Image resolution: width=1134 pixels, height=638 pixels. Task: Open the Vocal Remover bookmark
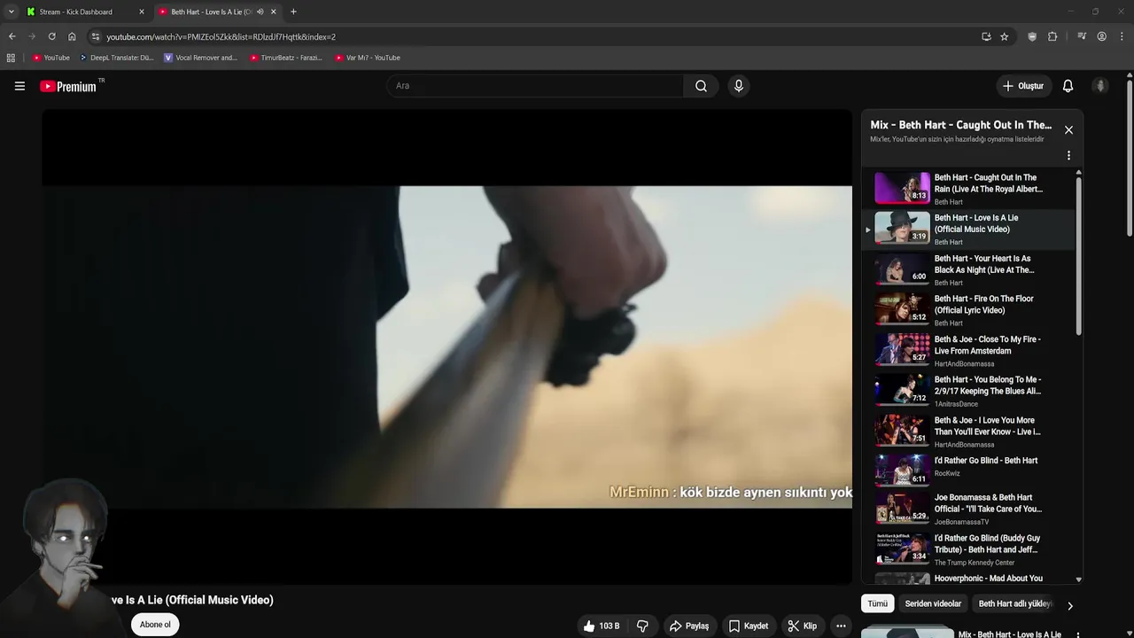tap(201, 58)
